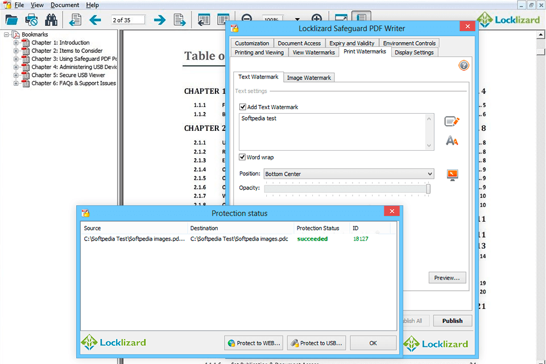Expand Chapter 6: FAQs & Support Issues bookmark

click(16, 83)
